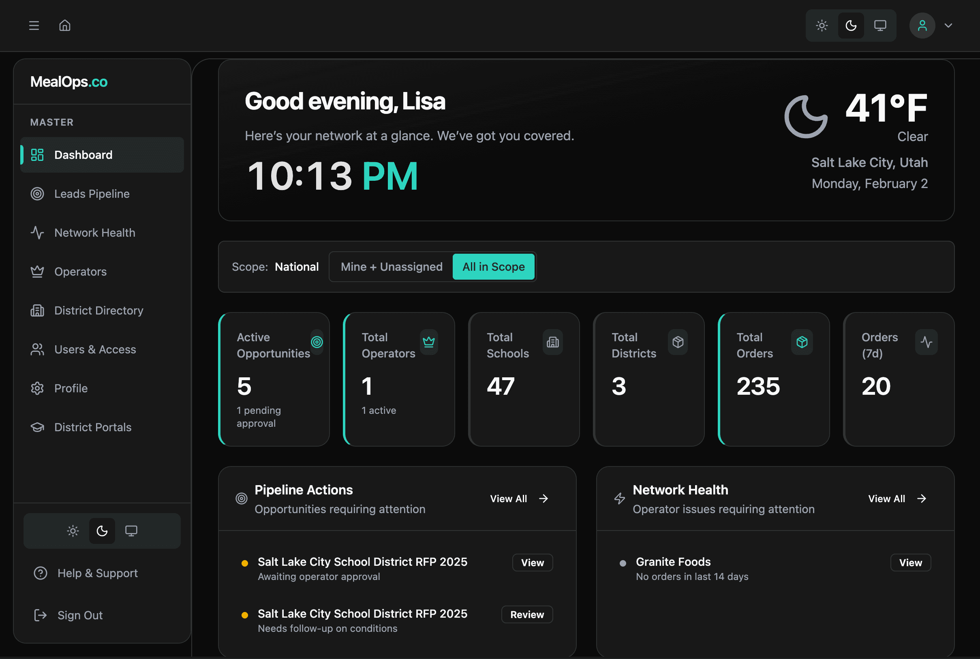
Task: Open Leads Pipeline from the sidebar
Action: tap(92, 194)
